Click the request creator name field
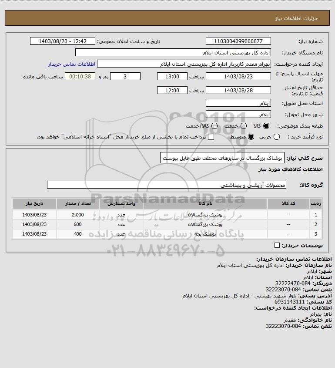The width and height of the screenshot is (335, 368). (x=184, y=64)
